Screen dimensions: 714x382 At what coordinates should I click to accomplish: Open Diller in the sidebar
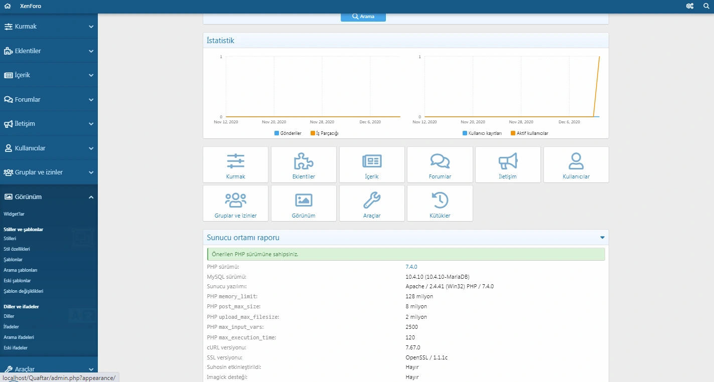coord(9,316)
